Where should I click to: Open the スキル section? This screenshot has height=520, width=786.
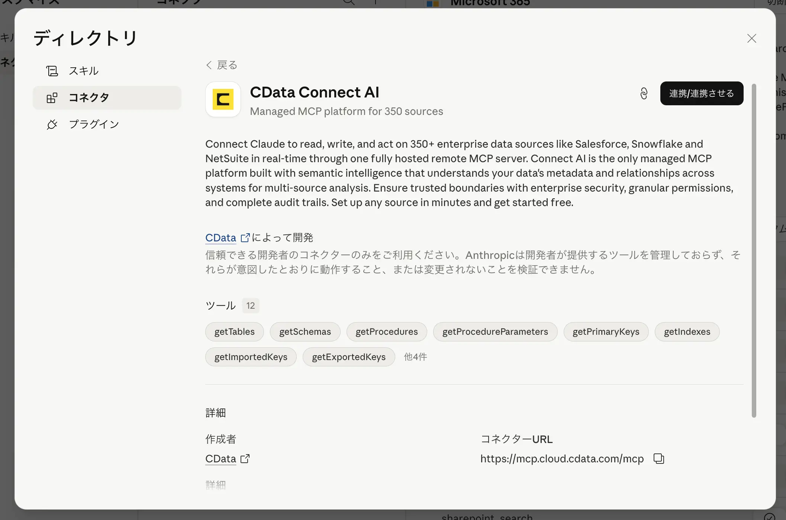point(107,71)
